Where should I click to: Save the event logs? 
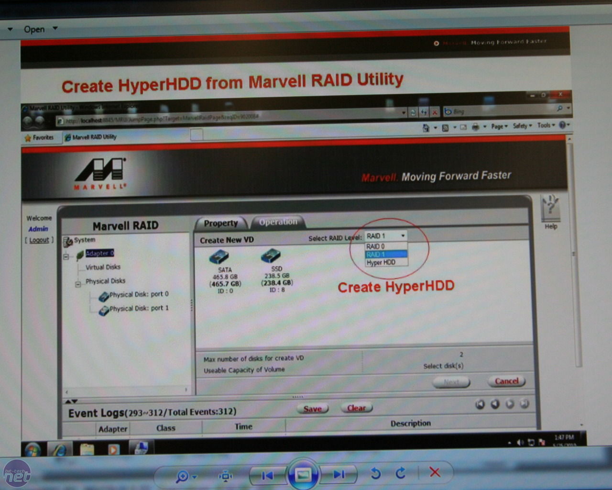point(312,409)
